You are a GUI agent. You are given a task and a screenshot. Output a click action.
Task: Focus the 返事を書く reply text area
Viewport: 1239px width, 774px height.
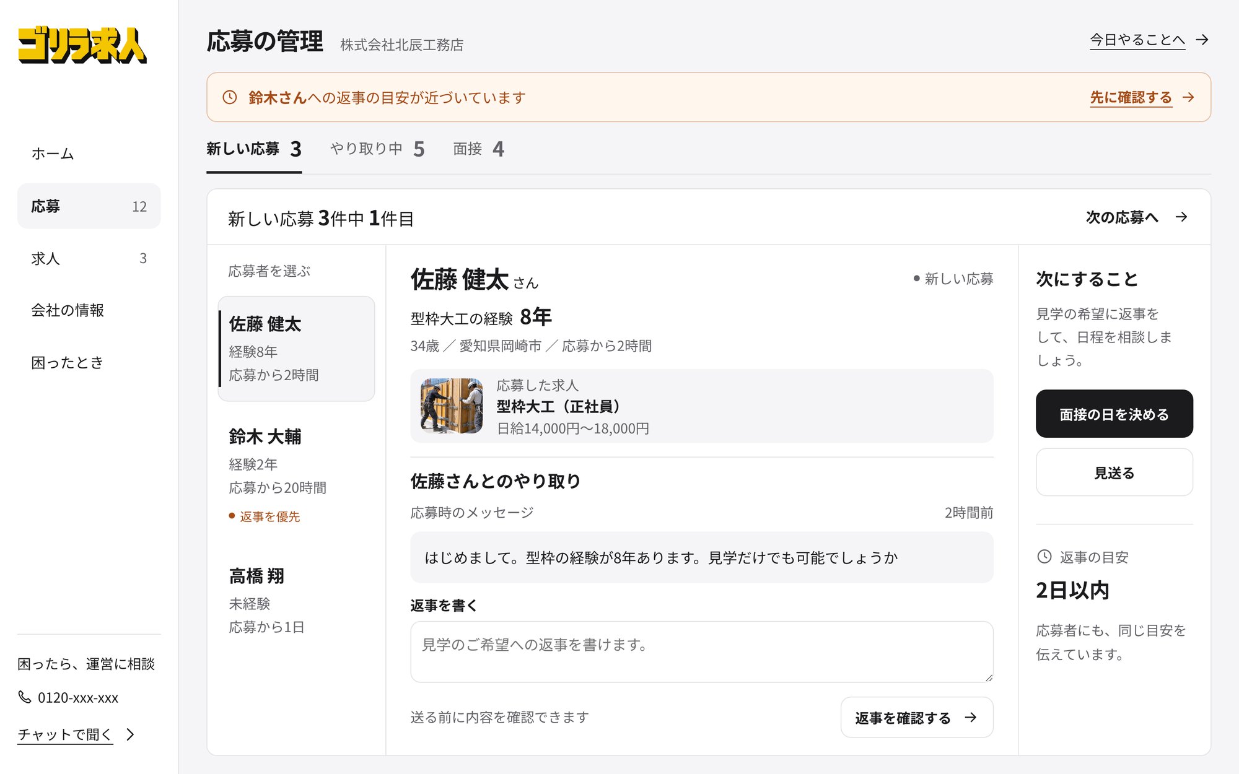[702, 652]
